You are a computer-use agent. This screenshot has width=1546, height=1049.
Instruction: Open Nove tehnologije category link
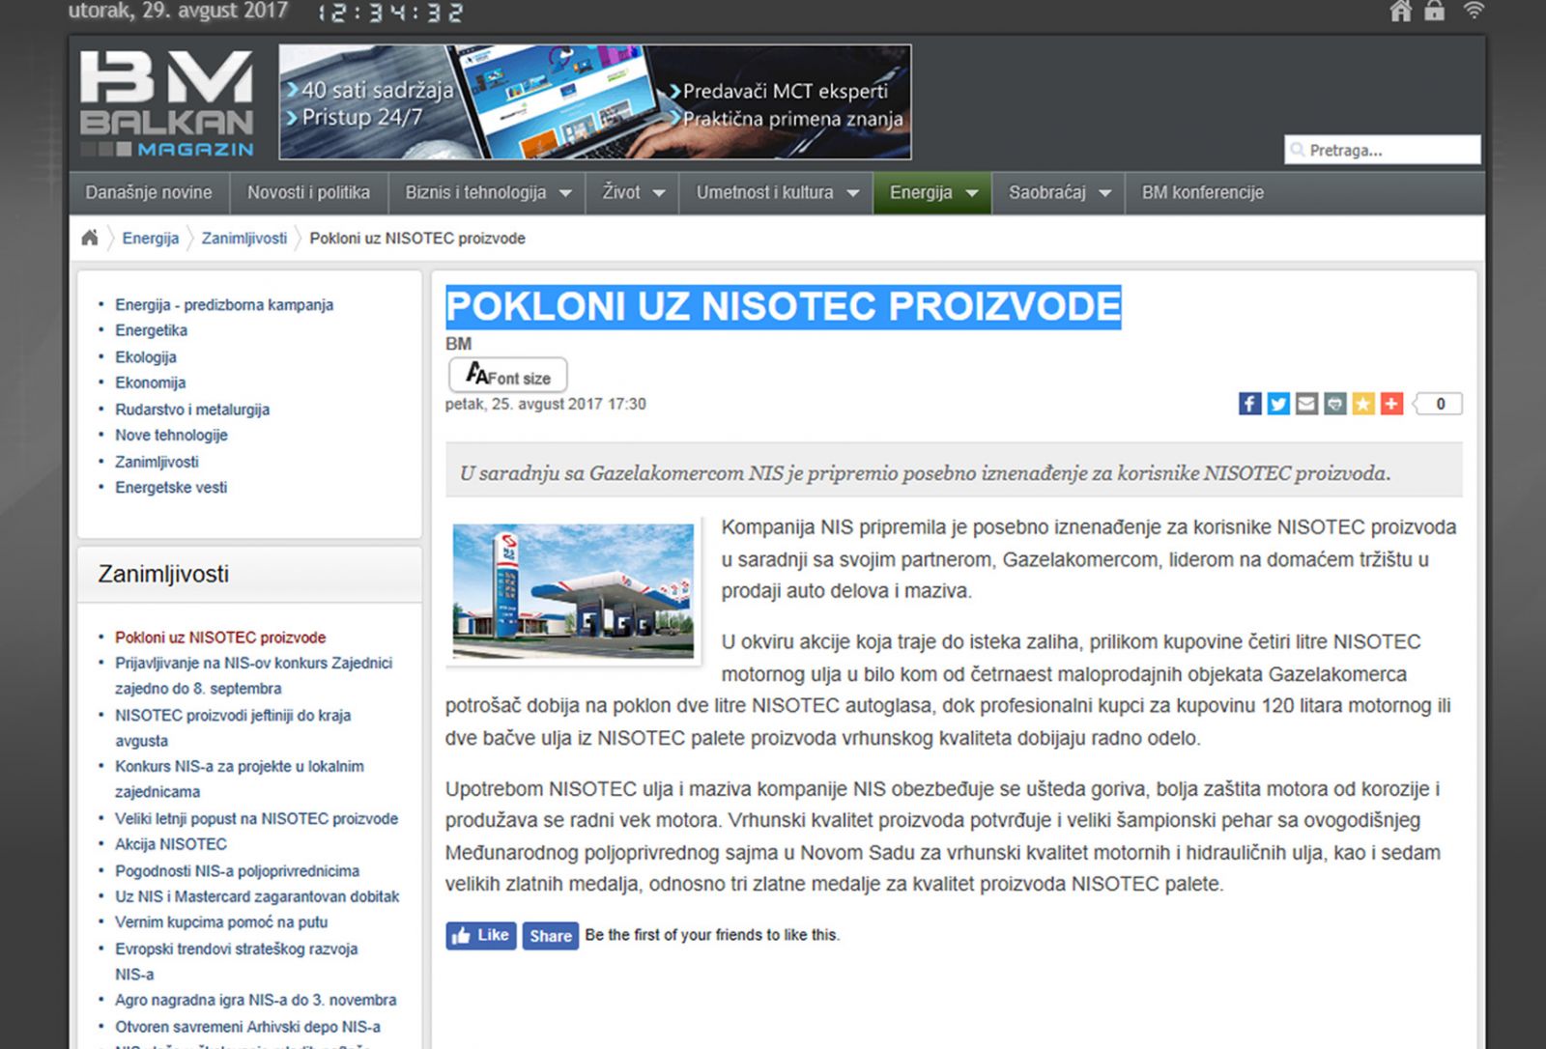171,435
